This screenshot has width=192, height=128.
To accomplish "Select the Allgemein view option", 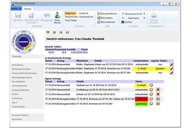I will 70,13.
